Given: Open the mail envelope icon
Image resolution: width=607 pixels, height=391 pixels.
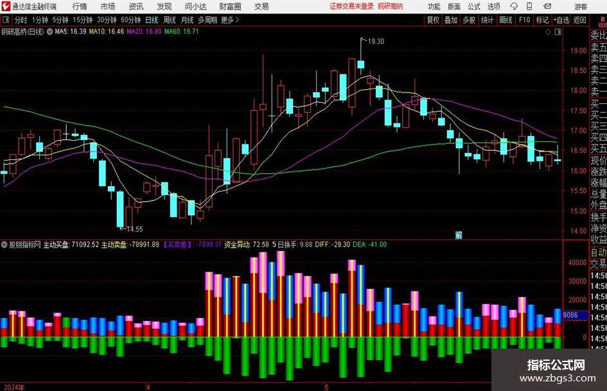Looking at the screenshot, I should (547, 6).
